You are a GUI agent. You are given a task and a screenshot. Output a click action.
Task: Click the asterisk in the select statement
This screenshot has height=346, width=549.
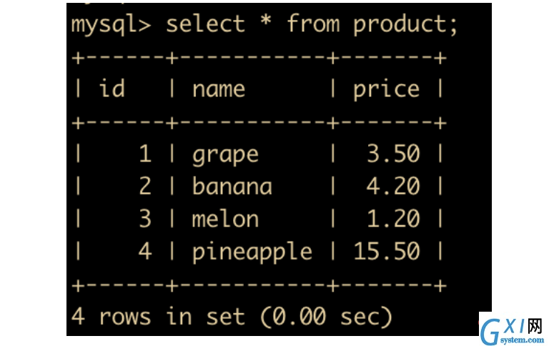click(266, 20)
